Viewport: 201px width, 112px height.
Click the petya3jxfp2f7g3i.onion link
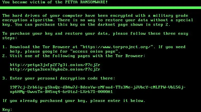pyautogui.click(x=55, y=65)
